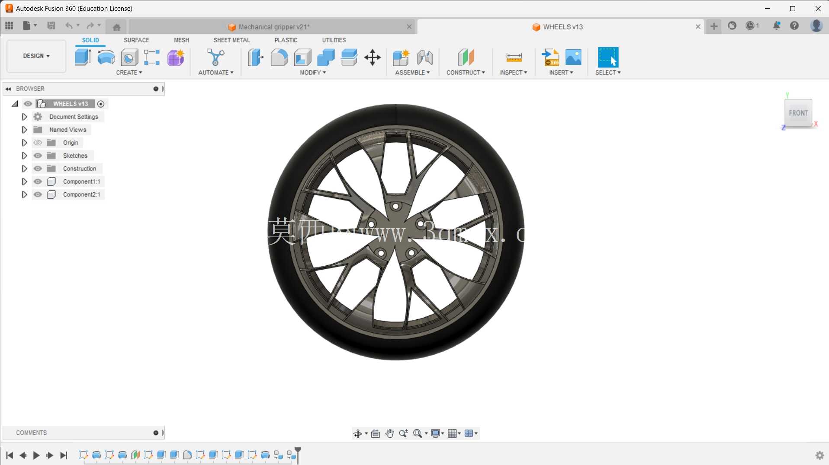Click the timeline end marker
The height and width of the screenshot is (465, 829).
click(298, 455)
